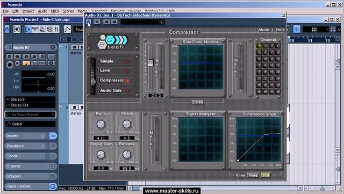This screenshot has height=194, width=344.
Task: Open the snap type dropdown in toolbar
Action: point(316,29)
